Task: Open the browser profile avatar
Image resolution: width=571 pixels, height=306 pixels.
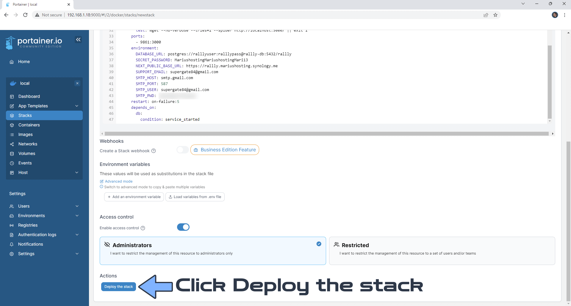Action: [x=555, y=15]
